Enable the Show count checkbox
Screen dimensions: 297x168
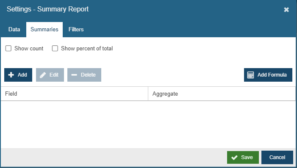[8, 48]
